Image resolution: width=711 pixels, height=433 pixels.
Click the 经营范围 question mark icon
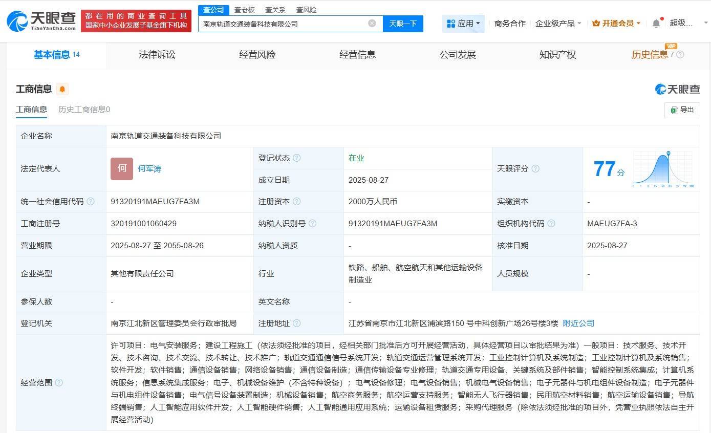click(x=60, y=382)
